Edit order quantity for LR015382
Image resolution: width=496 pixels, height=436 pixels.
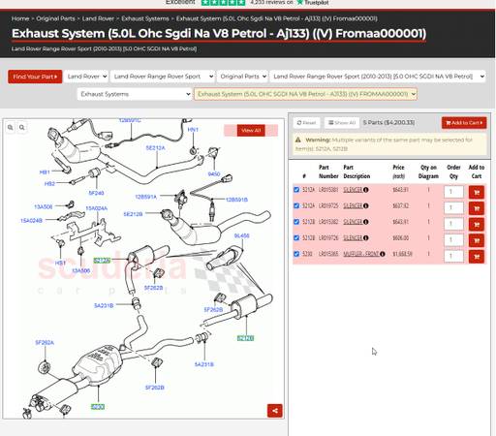coord(453,224)
